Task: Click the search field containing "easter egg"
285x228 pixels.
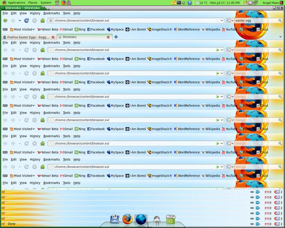Action: click(251, 21)
